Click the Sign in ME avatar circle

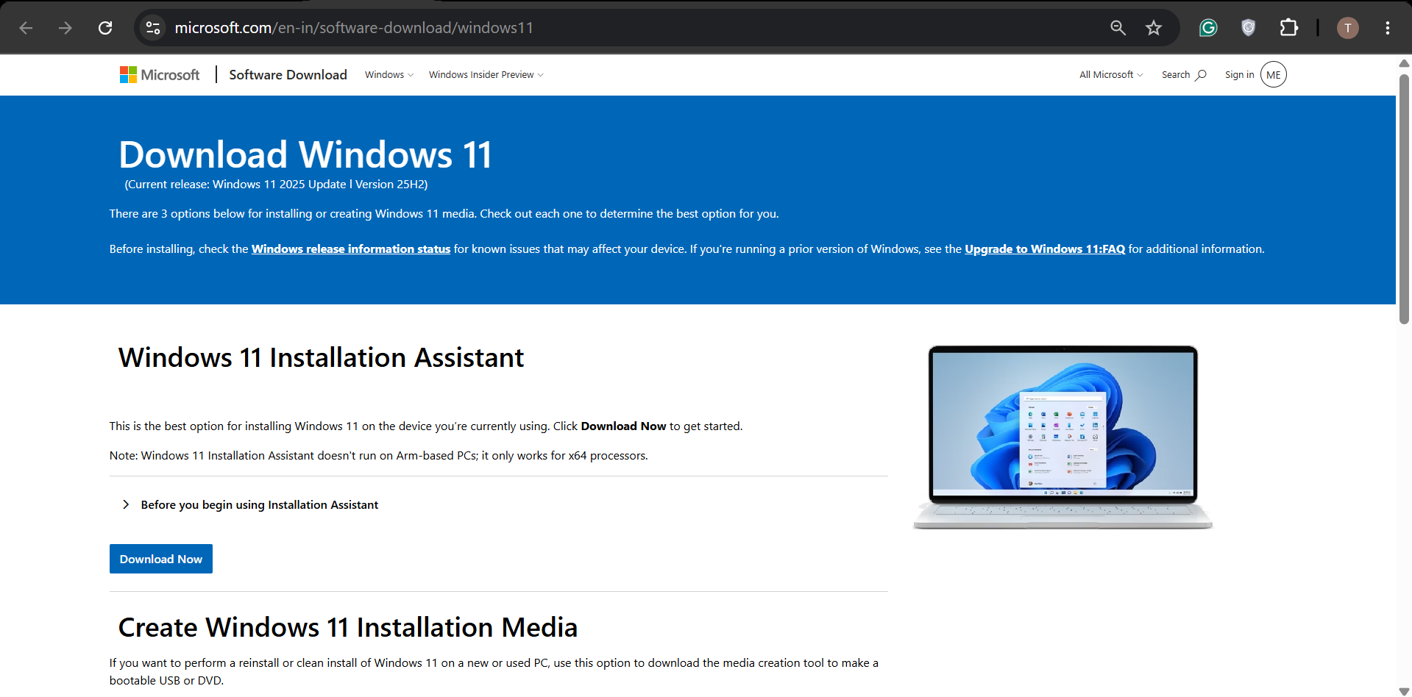point(1273,74)
